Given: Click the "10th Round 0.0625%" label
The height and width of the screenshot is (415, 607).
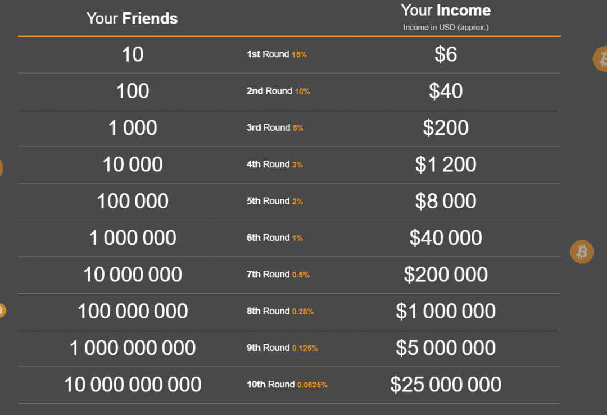Looking at the screenshot, I should [287, 385].
